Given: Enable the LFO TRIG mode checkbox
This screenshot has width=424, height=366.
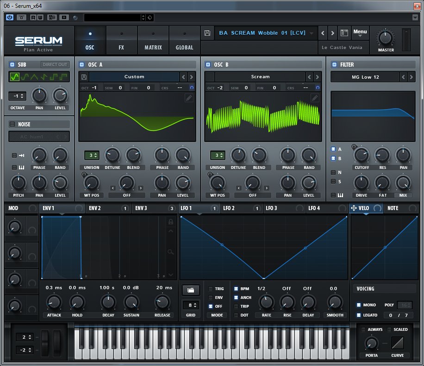Looking at the screenshot, I should point(211,289).
